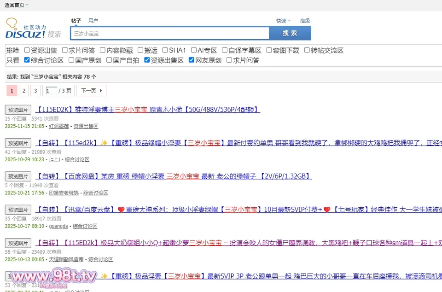
Task: Go to next page with 下一页
Action: click(91, 90)
